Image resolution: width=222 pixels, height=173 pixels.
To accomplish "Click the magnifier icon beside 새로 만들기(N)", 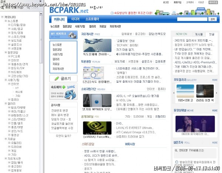I will pos(2,7).
